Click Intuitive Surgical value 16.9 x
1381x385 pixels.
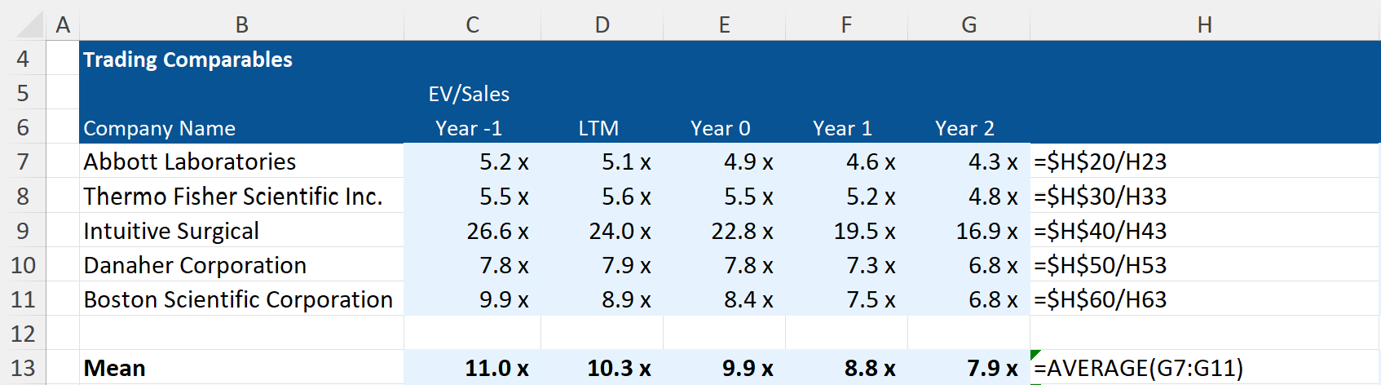968,231
